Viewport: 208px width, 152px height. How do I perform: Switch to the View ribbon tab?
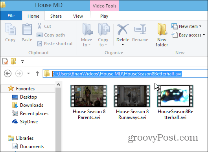(78, 16)
